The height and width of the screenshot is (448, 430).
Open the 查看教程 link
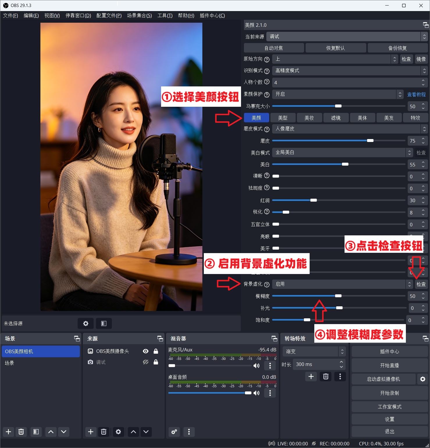(x=416, y=95)
